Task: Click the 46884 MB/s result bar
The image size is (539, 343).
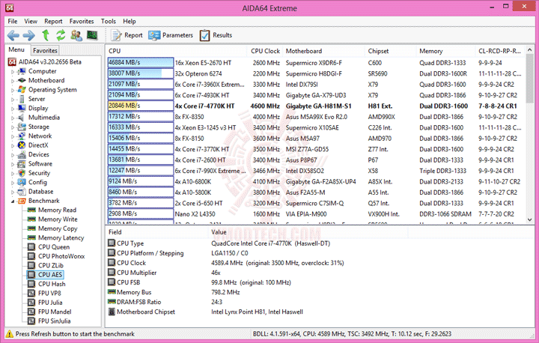Action: coord(141,62)
